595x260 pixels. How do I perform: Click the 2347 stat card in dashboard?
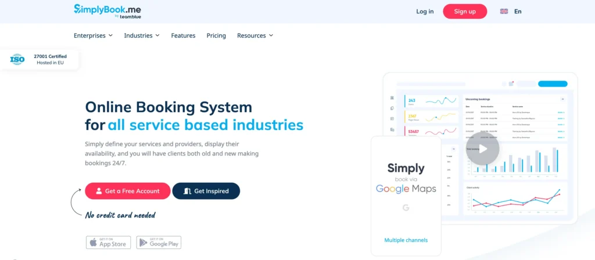pyautogui.click(x=431, y=117)
